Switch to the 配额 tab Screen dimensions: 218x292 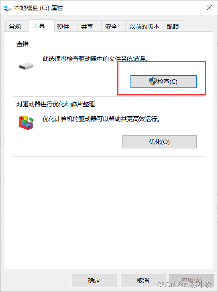(x=173, y=26)
